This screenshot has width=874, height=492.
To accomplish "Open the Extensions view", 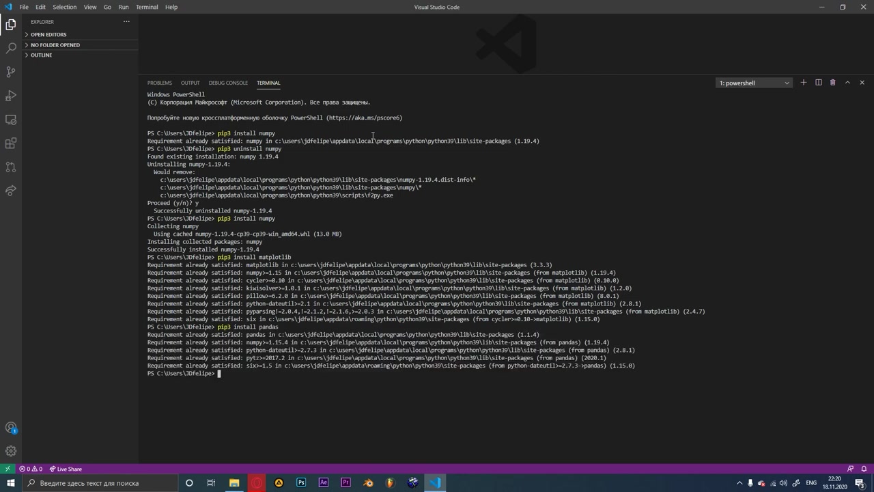I will [11, 143].
